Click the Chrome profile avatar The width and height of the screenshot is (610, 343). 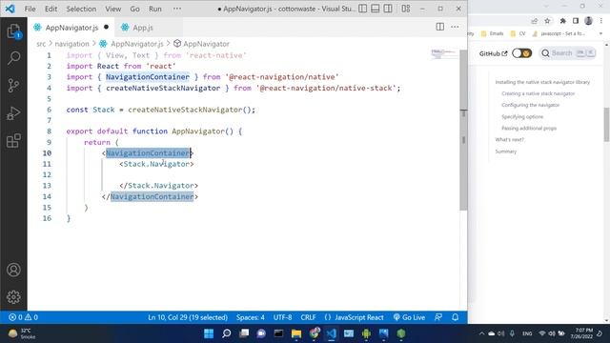tap(589, 21)
